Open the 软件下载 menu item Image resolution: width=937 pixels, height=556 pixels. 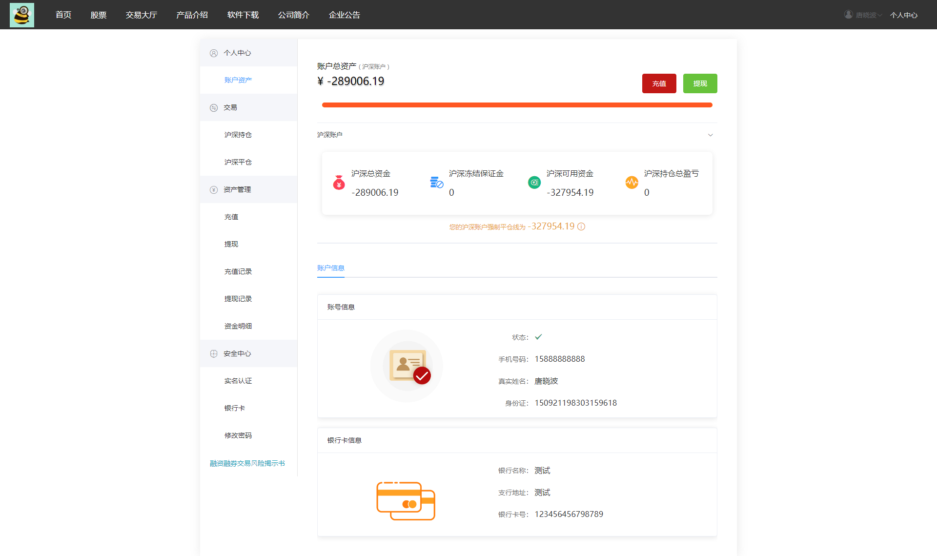point(243,15)
